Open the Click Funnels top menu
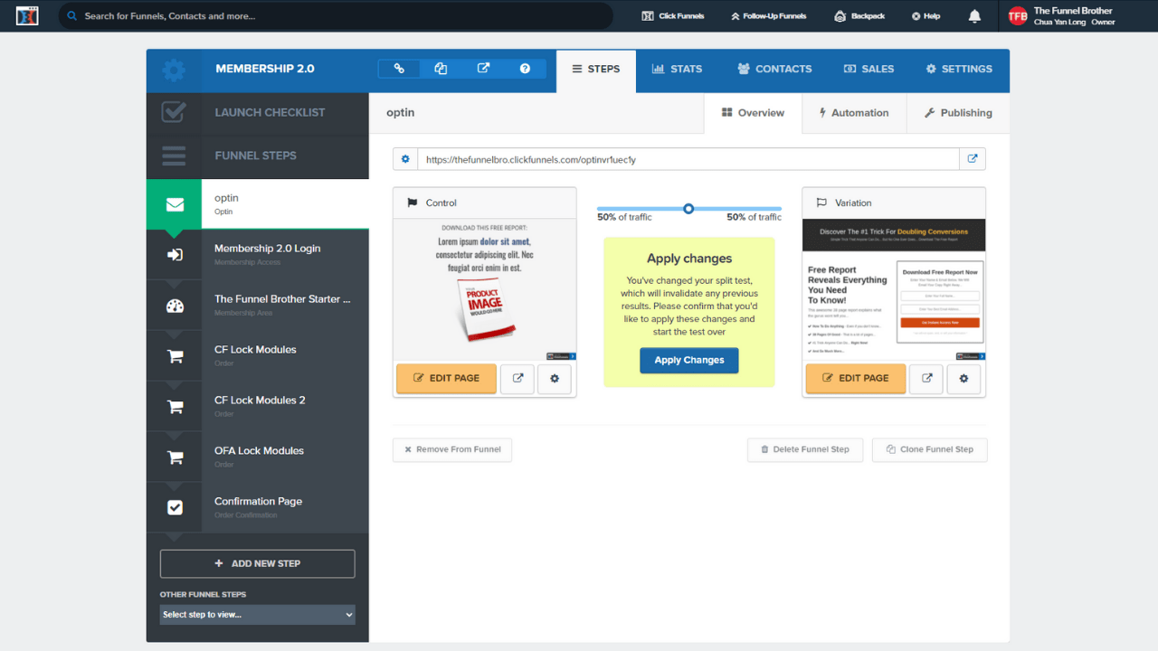 click(x=672, y=16)
